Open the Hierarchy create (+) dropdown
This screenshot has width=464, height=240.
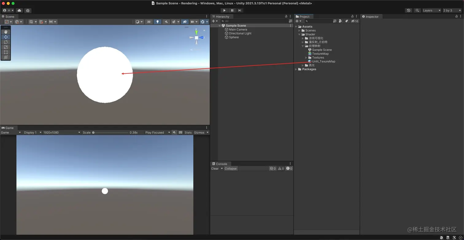pos(215,21)
